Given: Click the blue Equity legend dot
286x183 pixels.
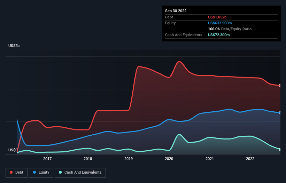Looking at the screenshot, I should click(x=34, y=172).
